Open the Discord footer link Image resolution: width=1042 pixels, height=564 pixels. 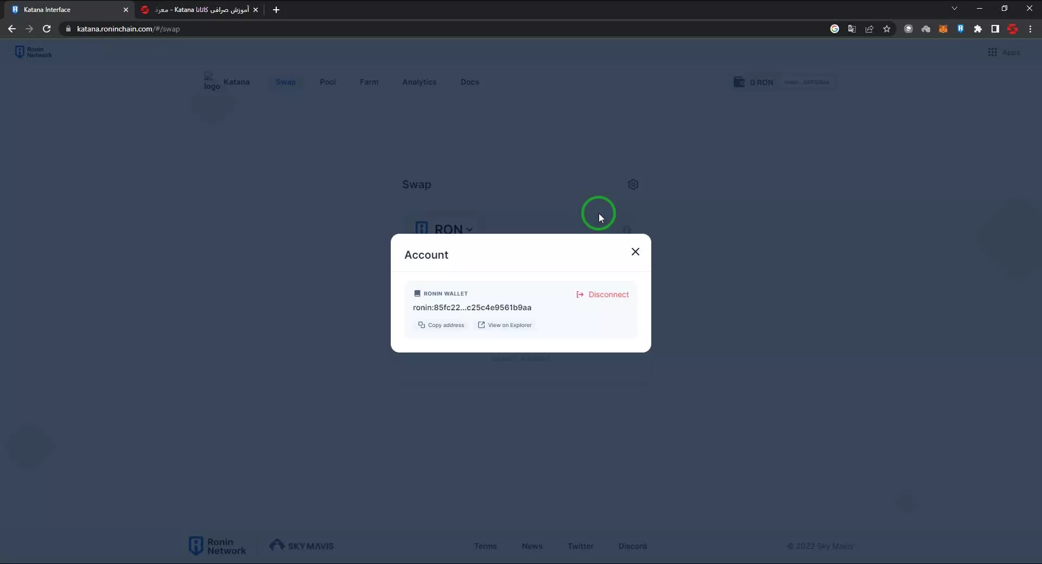(633, 546)
